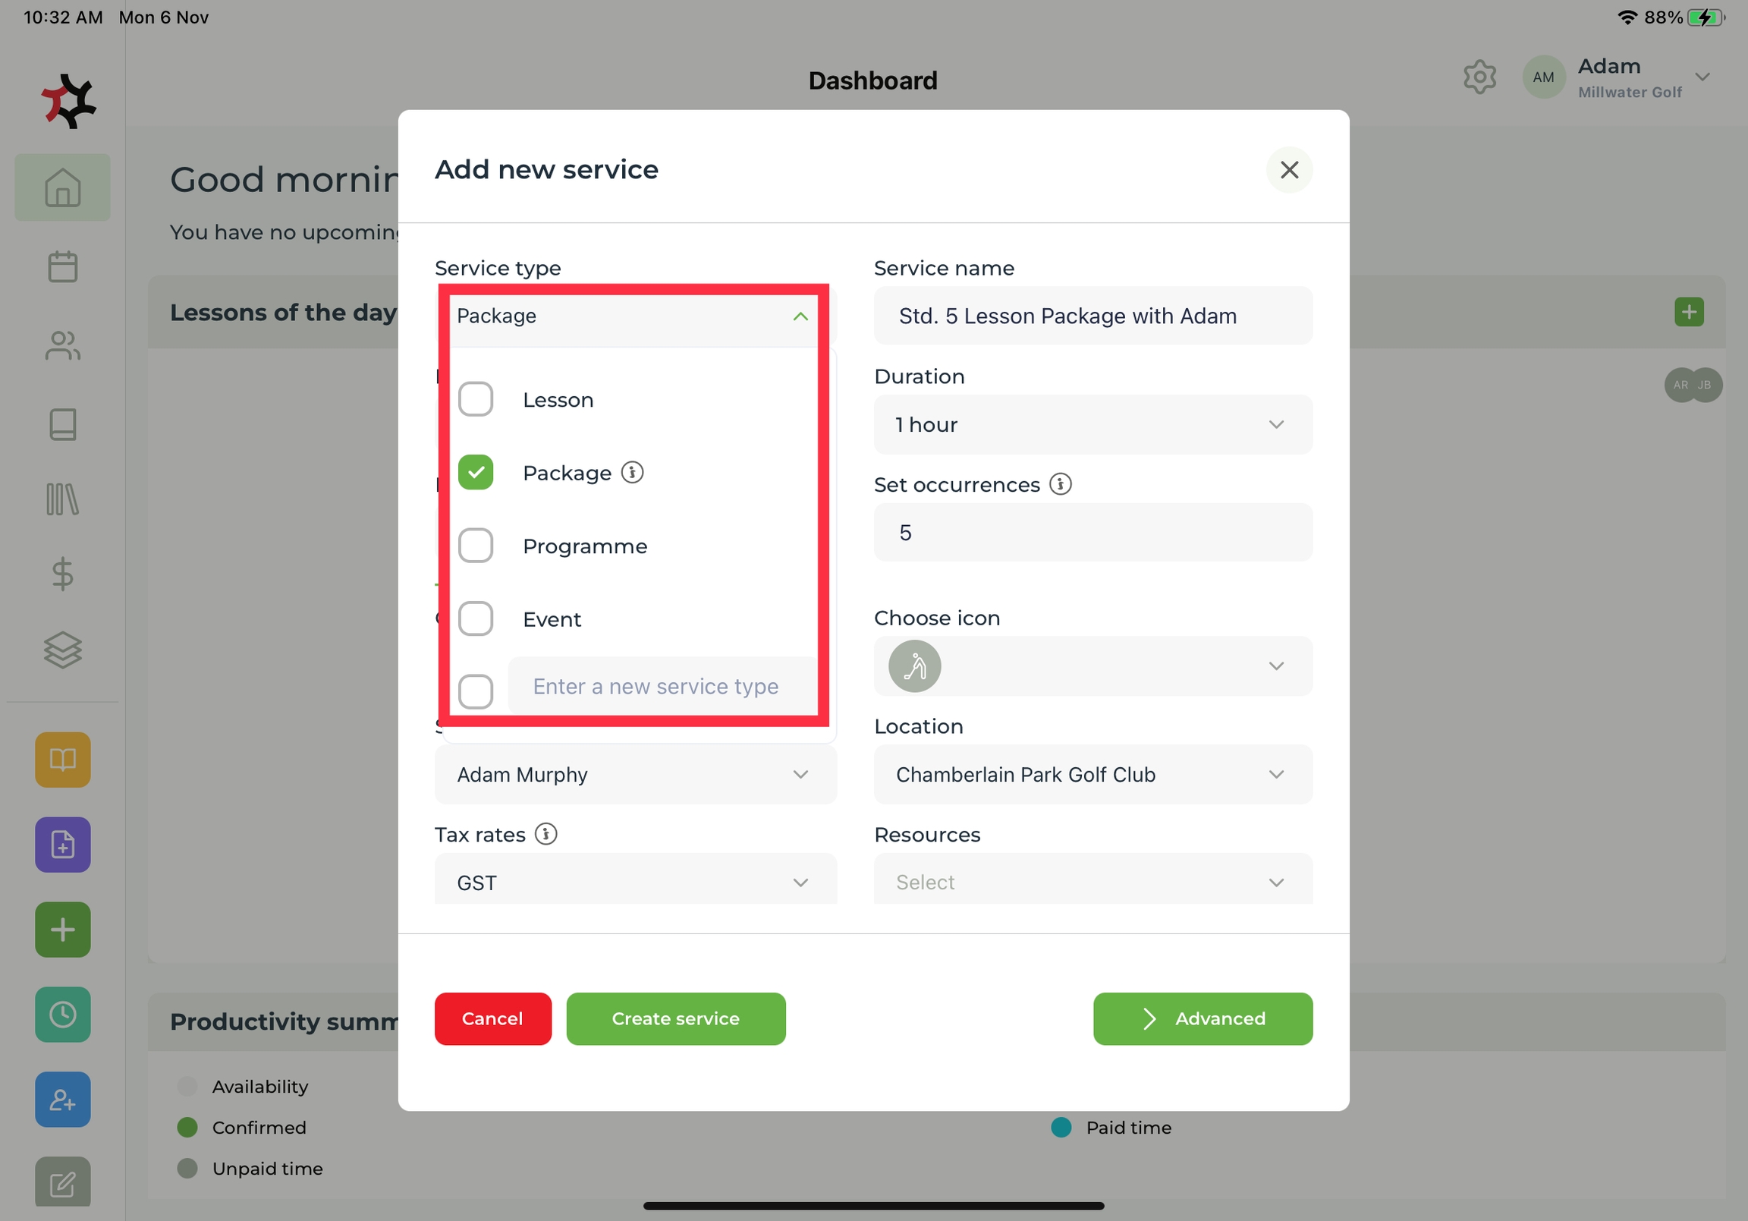Image resolution: width=1748 pixels, height=1221 pixels.
Task: Open the stacked layers icon in sidebar
Action: click(62, 650)
